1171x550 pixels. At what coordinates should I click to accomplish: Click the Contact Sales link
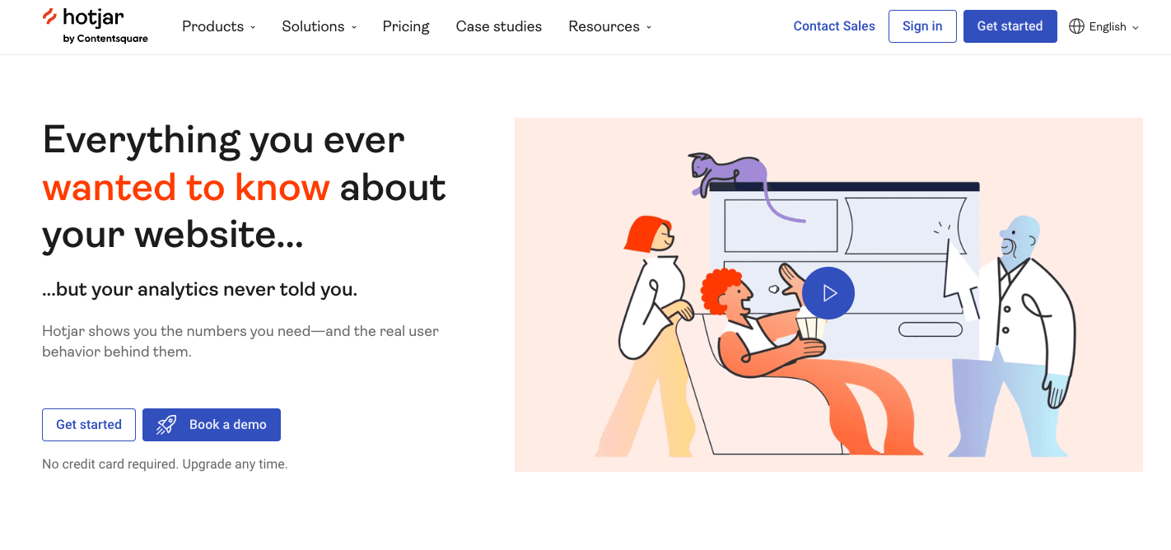[834, 26]
